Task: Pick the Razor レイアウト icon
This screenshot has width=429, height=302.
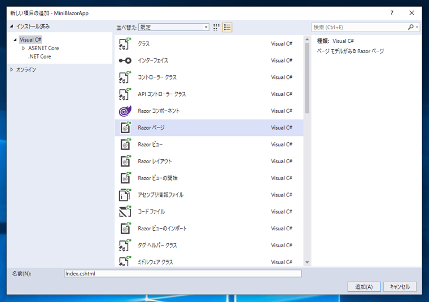Action: click(125, 161)
